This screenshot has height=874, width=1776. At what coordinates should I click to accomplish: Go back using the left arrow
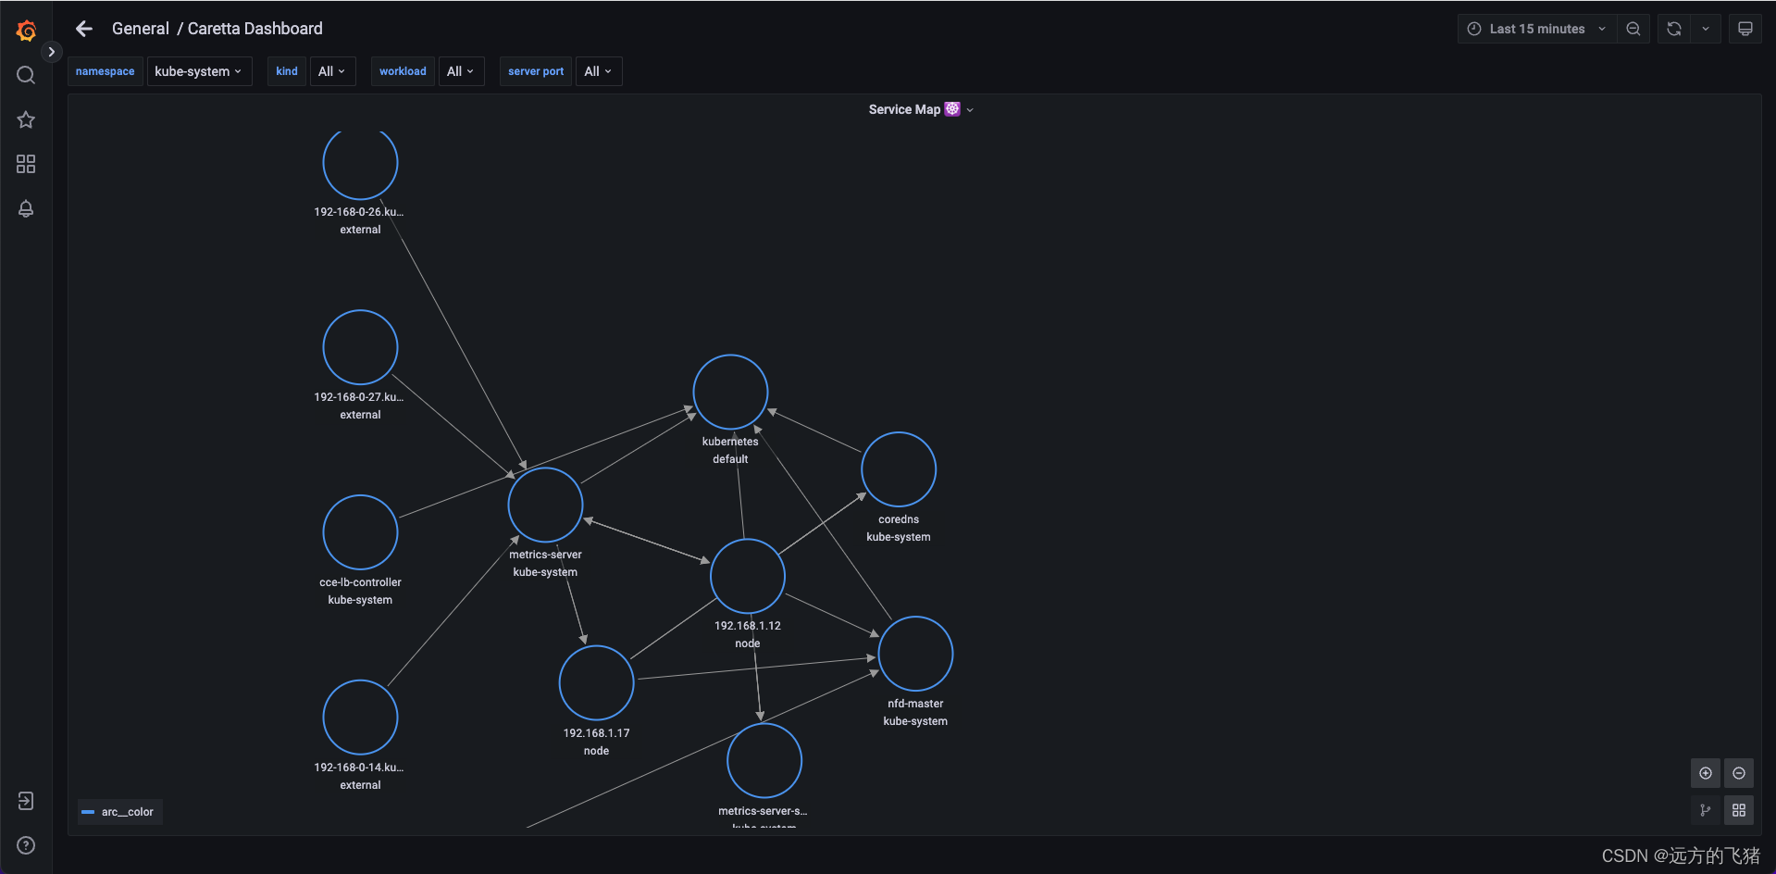[x=84, y=29]
